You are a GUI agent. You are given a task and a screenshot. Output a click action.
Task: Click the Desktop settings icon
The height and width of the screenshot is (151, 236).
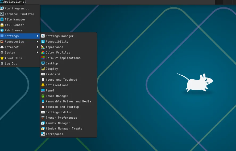[43, 63]
